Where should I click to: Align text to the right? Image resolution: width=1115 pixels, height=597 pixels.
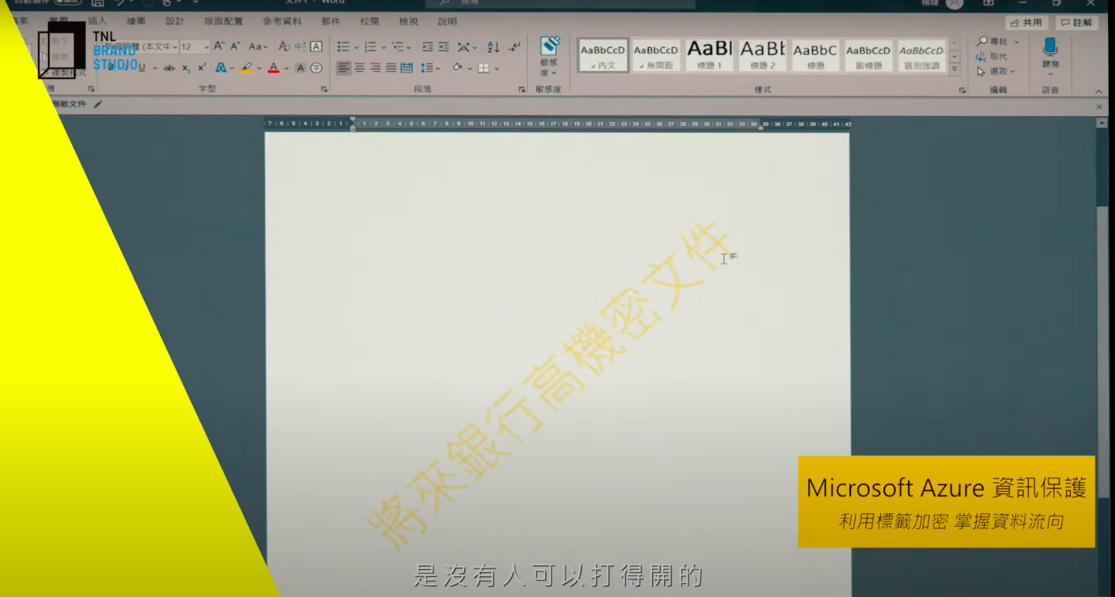(376, 68)
